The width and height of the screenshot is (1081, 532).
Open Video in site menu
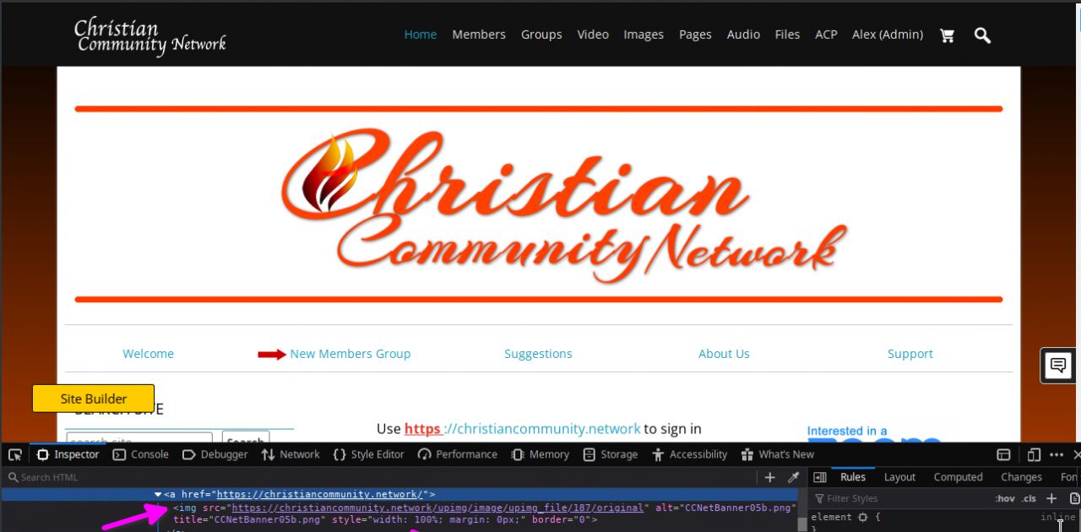pyautogui.click(x=593, y=35)
